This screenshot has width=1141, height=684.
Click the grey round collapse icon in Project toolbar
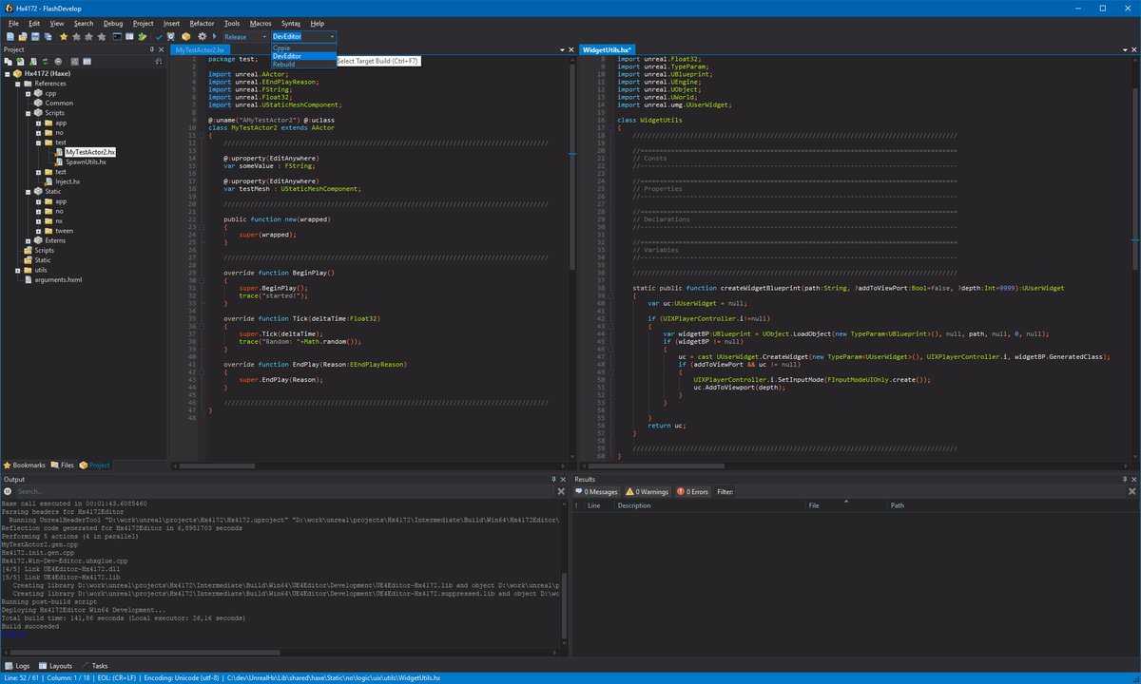tap(58, 62)
